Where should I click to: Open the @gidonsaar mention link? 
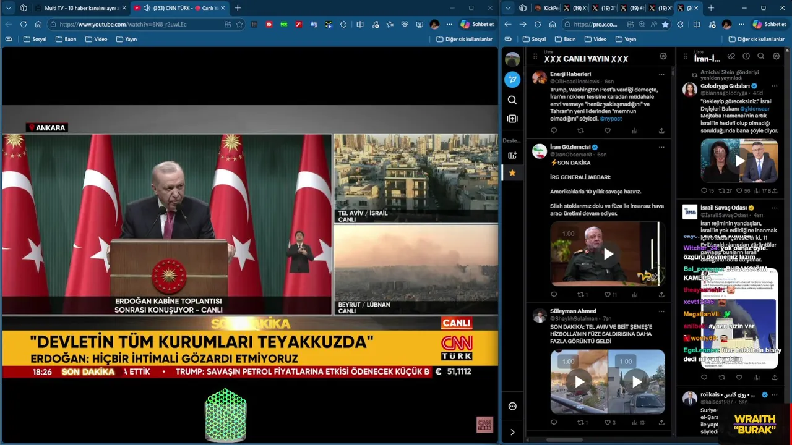pos(755,109)
